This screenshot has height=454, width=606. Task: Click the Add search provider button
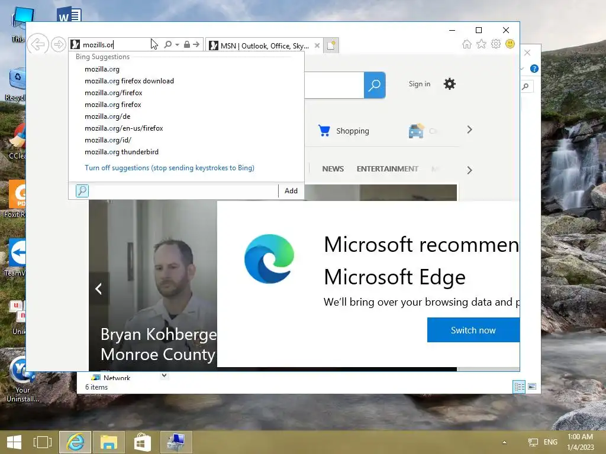291,191
